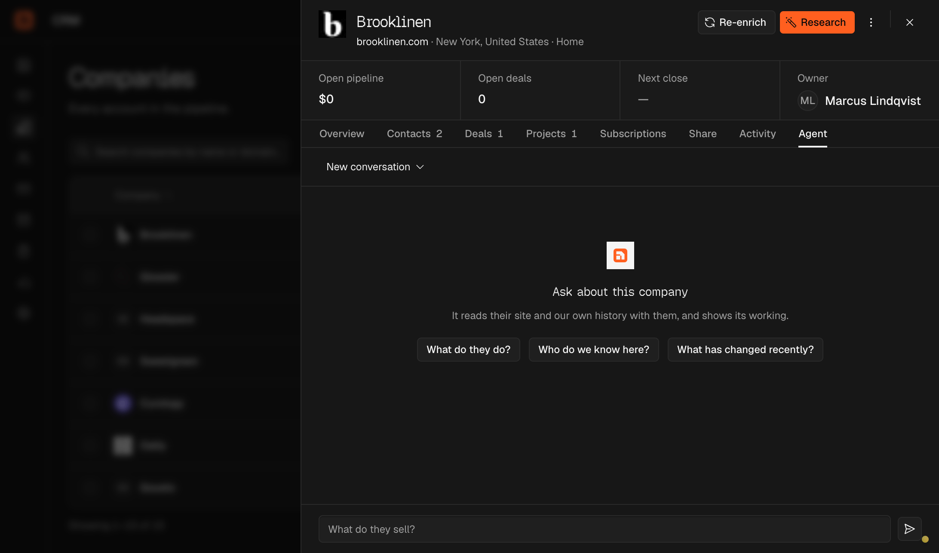Click the "Open pipeline" label
The height and width of the screenshot is (553, 939).
[351, 78]
